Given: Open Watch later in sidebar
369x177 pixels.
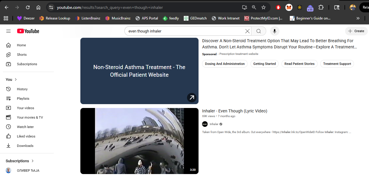Looking at the screenshot, I should click(25, 127).
